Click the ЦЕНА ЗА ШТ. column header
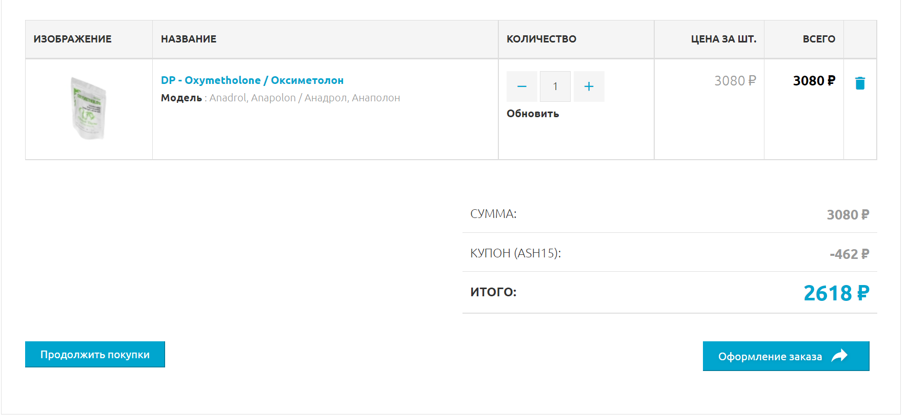 723,39
